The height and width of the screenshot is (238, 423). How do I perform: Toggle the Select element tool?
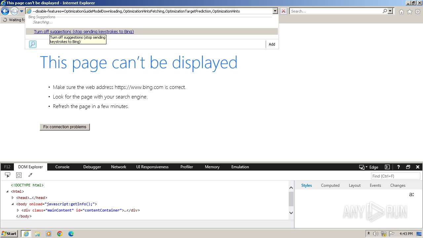click(8, 175)
